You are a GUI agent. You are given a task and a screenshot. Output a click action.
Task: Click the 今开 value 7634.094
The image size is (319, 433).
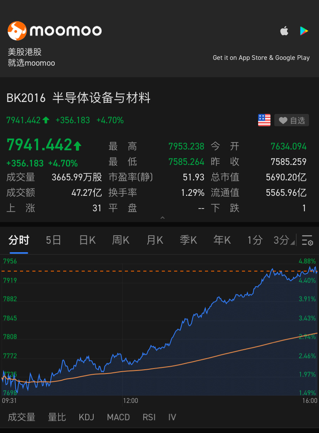[289, 146]
